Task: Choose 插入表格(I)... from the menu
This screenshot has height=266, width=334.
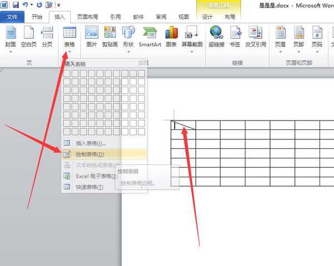Action: tap(104, 143)
